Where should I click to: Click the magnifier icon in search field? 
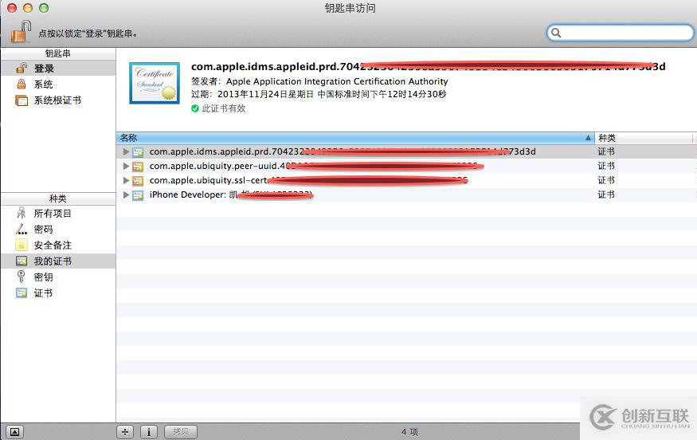556,33
